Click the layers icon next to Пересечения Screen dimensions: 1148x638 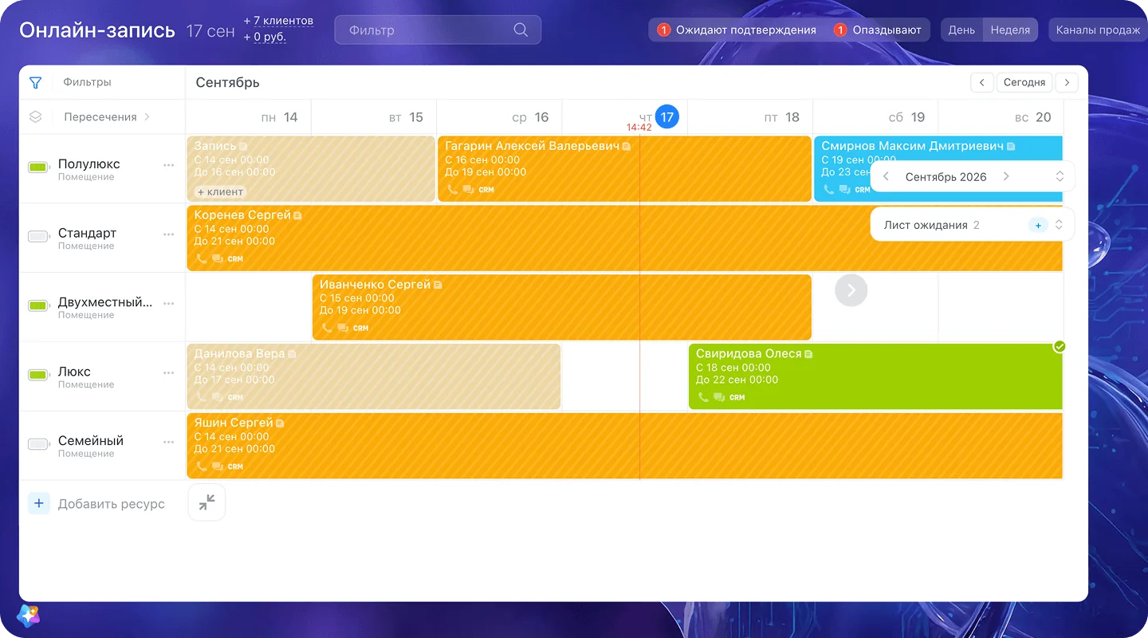pyautogui.click(x=35, y=116)
